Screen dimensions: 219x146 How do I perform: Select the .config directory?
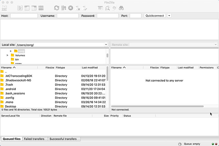53,98
